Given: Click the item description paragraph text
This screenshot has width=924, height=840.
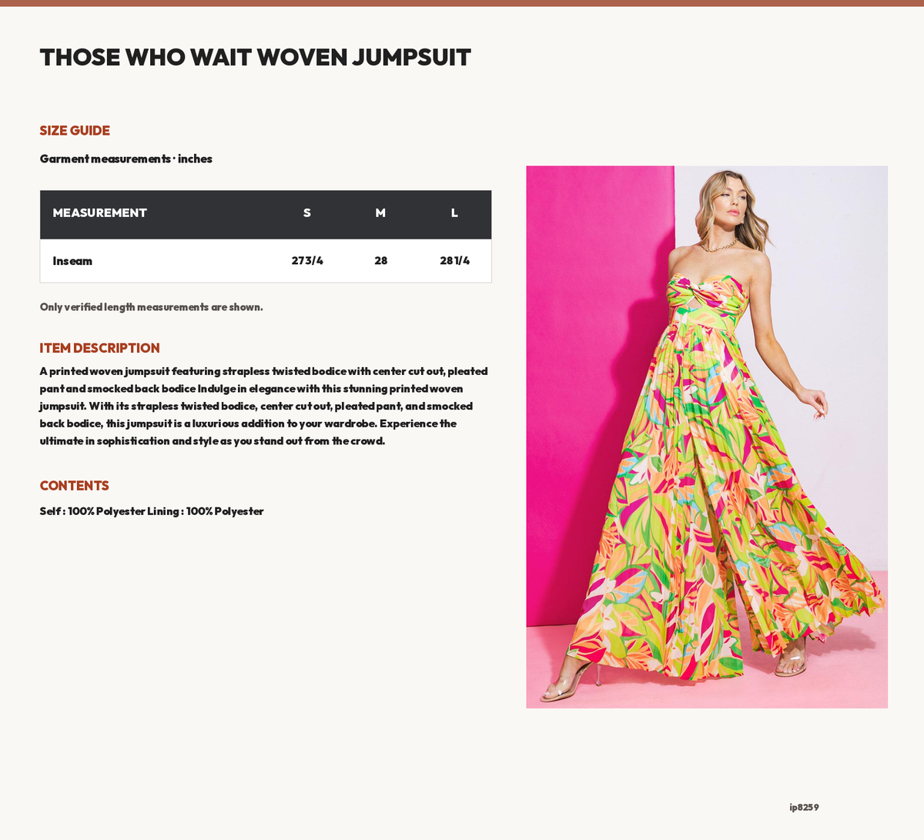Looking at the screenshot, I should 264,406.
